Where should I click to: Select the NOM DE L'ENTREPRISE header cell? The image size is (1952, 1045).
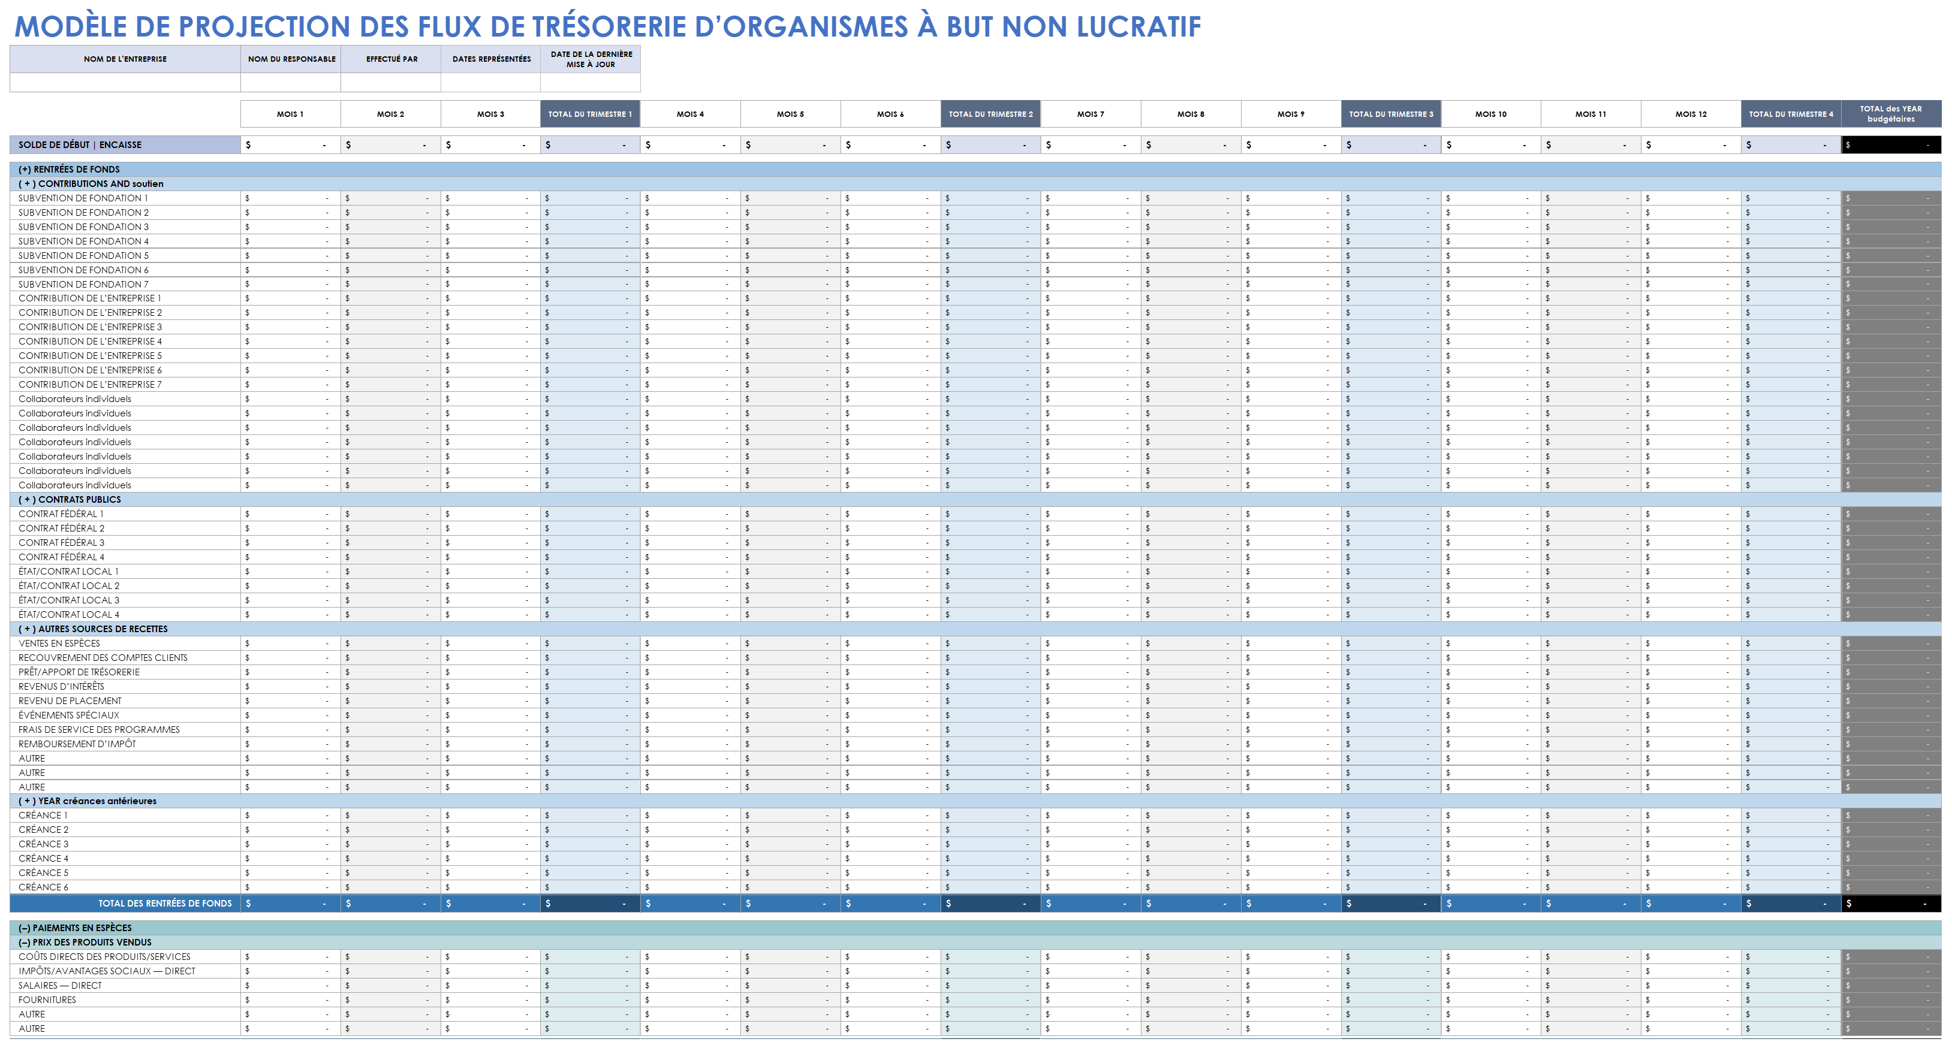[125, 59]
